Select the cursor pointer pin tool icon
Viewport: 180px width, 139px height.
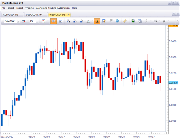pyautogui.click(x=82, y=21)
